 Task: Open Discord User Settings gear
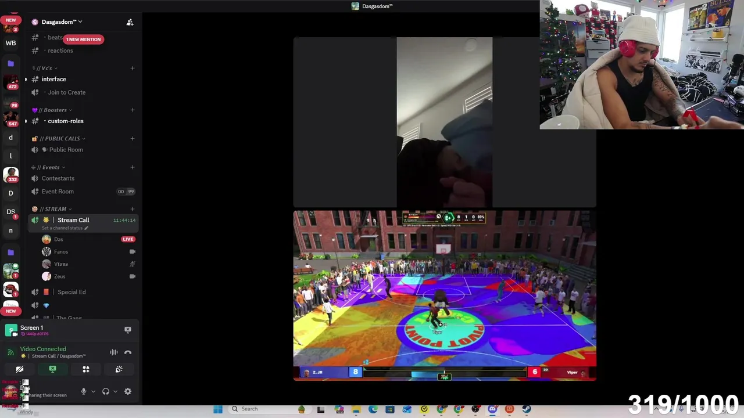(x=128, y=391)
